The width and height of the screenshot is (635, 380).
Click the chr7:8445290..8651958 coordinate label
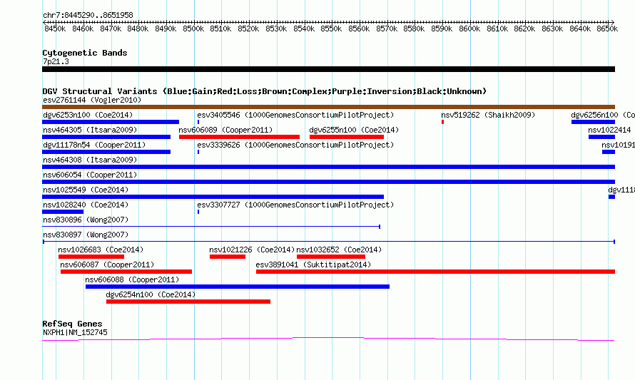coord(88,15)
